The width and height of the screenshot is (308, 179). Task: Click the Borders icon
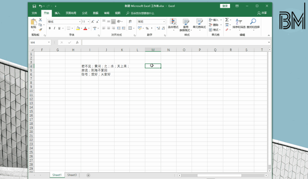point(68,28)
